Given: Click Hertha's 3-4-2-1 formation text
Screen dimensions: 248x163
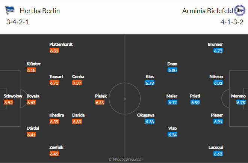Looking at the screenshot, I should pos(18,22).
